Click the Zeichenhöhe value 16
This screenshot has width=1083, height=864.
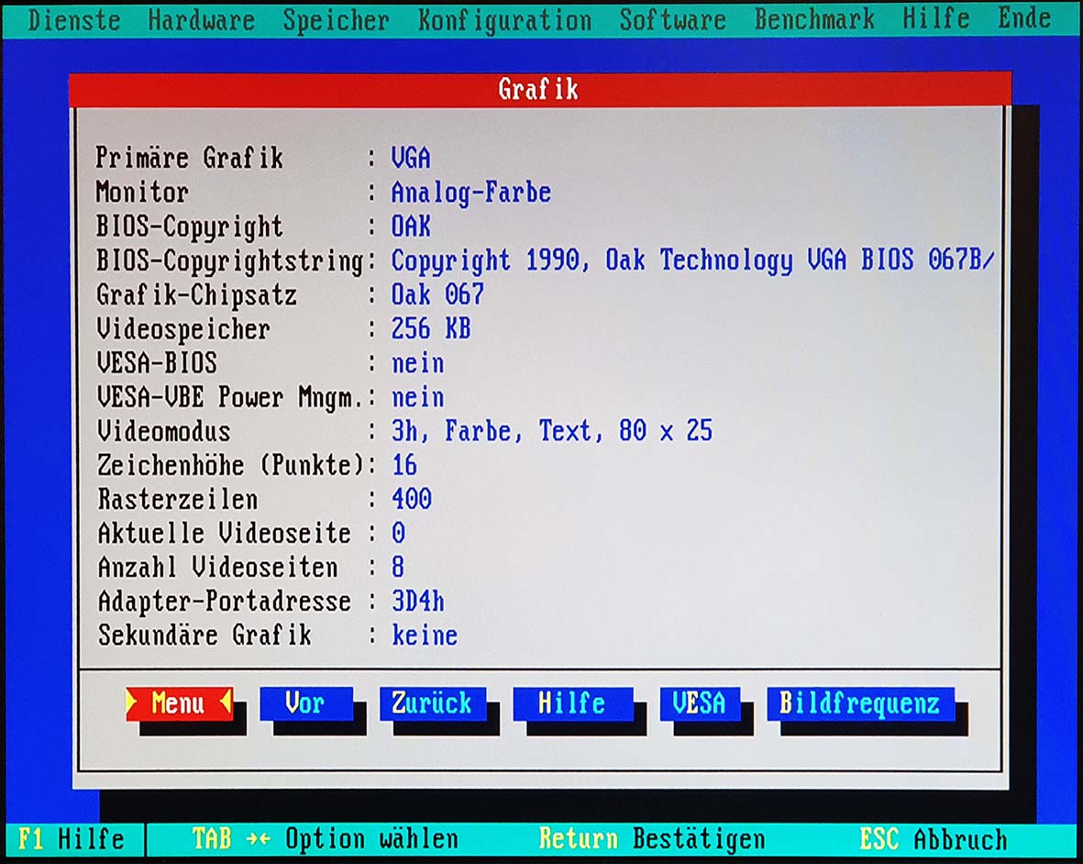point(404,465)
